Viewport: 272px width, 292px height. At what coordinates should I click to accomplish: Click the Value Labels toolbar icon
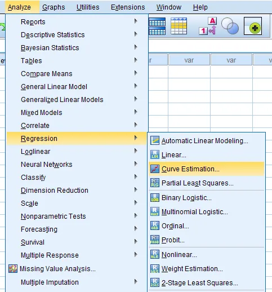(208, 26)
